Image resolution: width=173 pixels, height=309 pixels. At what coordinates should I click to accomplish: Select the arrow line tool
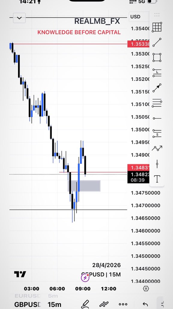pyautogui.click(x=157, y=88)
